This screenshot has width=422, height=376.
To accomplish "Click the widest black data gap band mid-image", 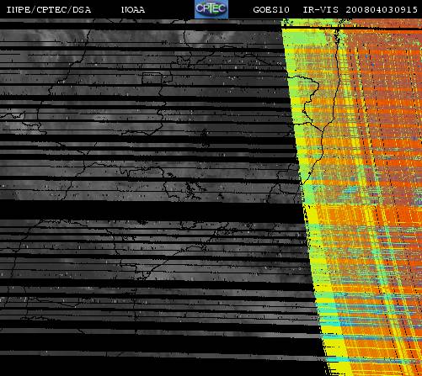I will (152, 211).
